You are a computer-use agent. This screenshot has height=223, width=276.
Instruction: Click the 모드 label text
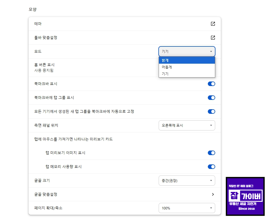tap(38, 52)
